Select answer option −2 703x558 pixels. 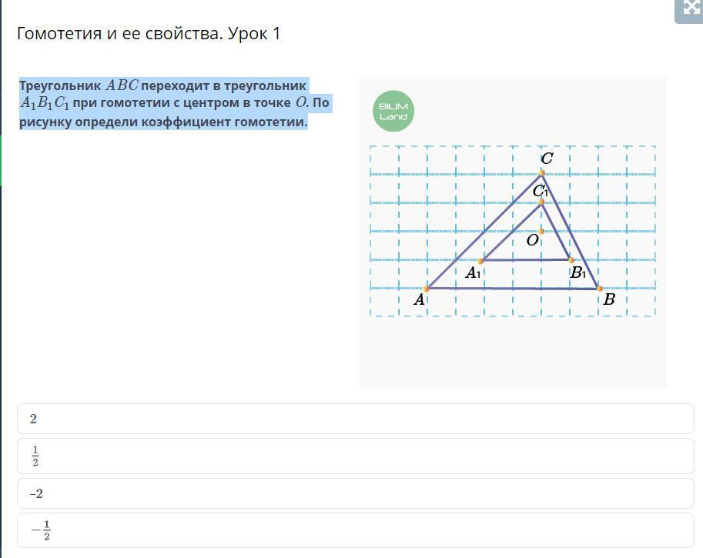click(356, 493)
